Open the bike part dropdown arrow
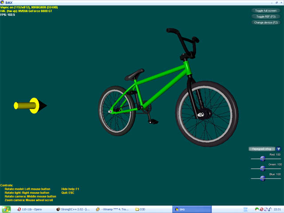Screen dimensions: 284x213 (x=278, y=149)
